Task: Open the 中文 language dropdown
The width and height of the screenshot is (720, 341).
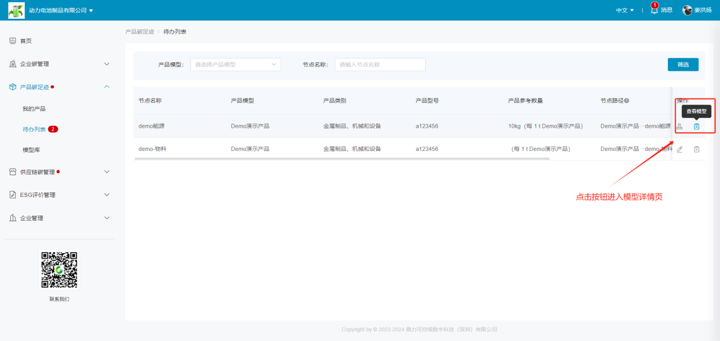Action: click(x=625, y=10)
